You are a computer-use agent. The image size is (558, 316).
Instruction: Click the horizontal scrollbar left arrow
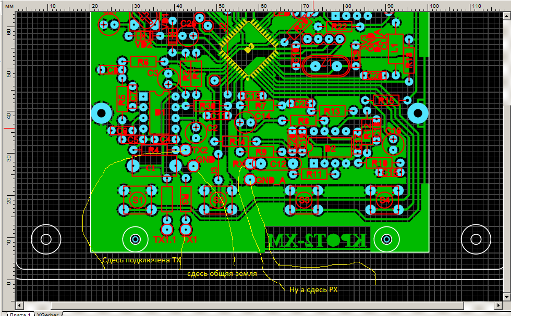pyautogui.click(x=20, y=306)
